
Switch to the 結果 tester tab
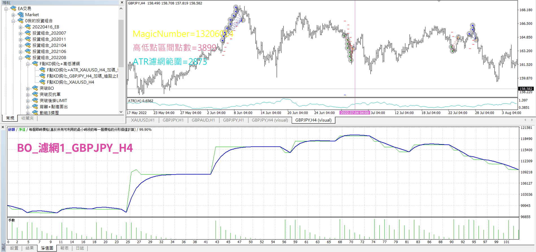[30, 248]
